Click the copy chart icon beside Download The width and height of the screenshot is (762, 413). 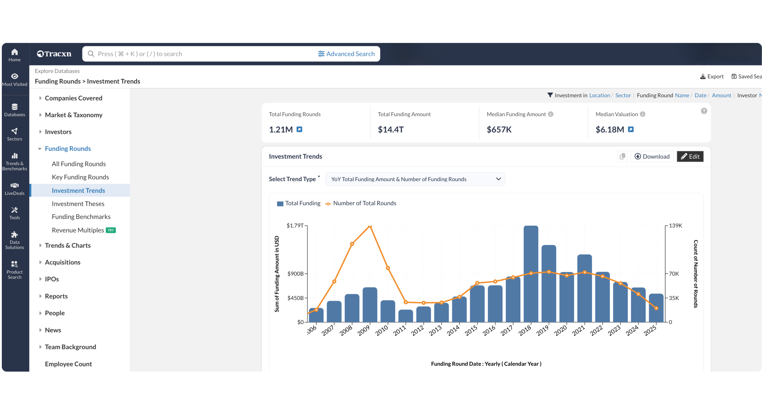coord(622,156)
